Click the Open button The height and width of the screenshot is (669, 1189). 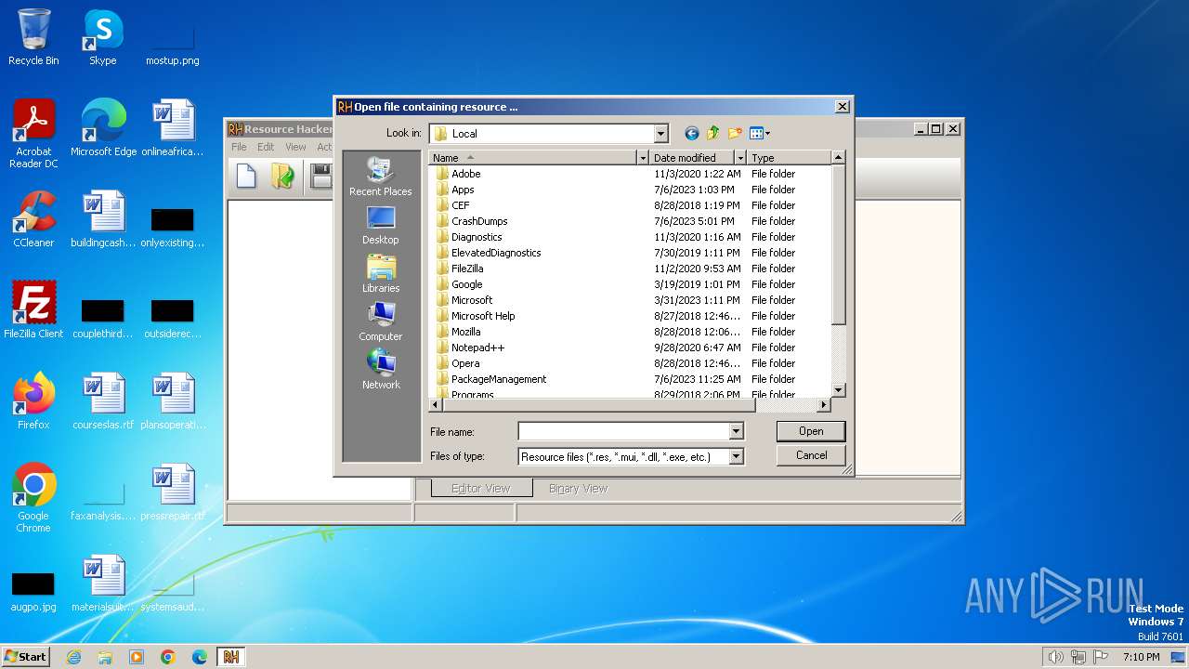pyautogui.click(x=811, y=431)
